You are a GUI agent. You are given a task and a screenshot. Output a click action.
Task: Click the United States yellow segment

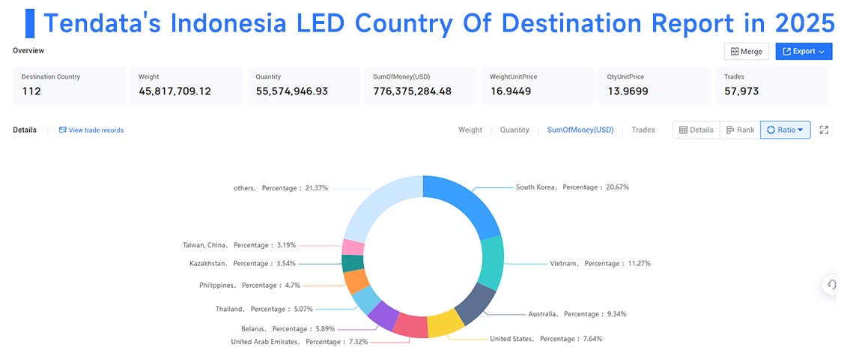(445, 324)
